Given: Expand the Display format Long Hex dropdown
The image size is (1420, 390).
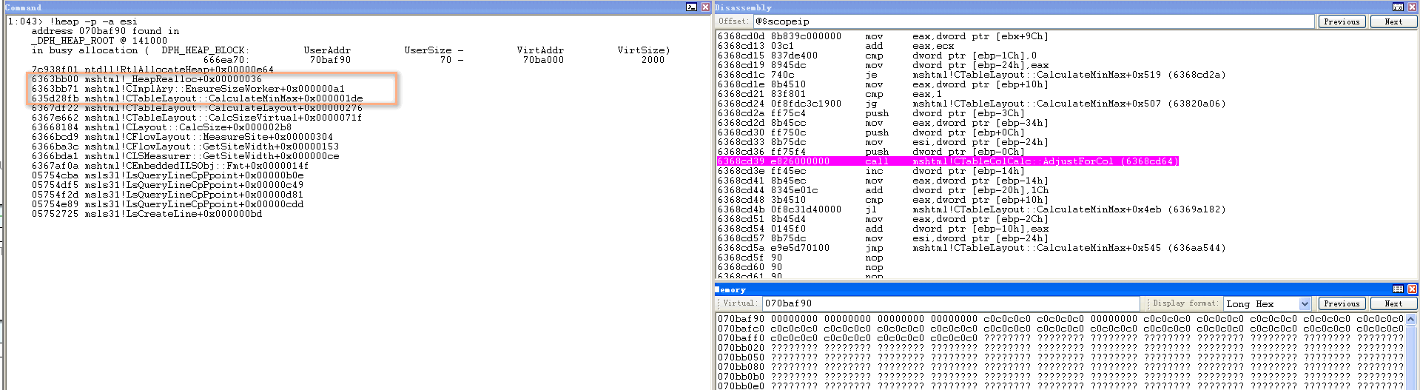Looking at the screenshot, I should pos(1305,303).
